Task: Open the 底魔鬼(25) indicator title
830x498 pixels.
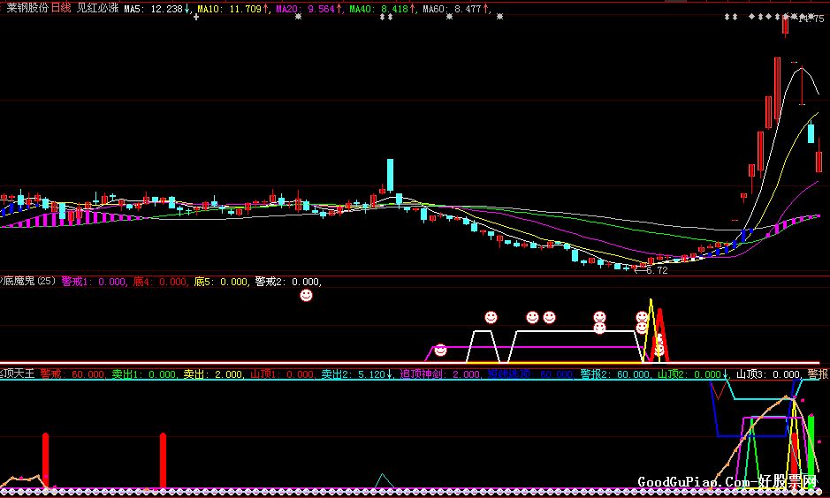Action: point(27,282)
